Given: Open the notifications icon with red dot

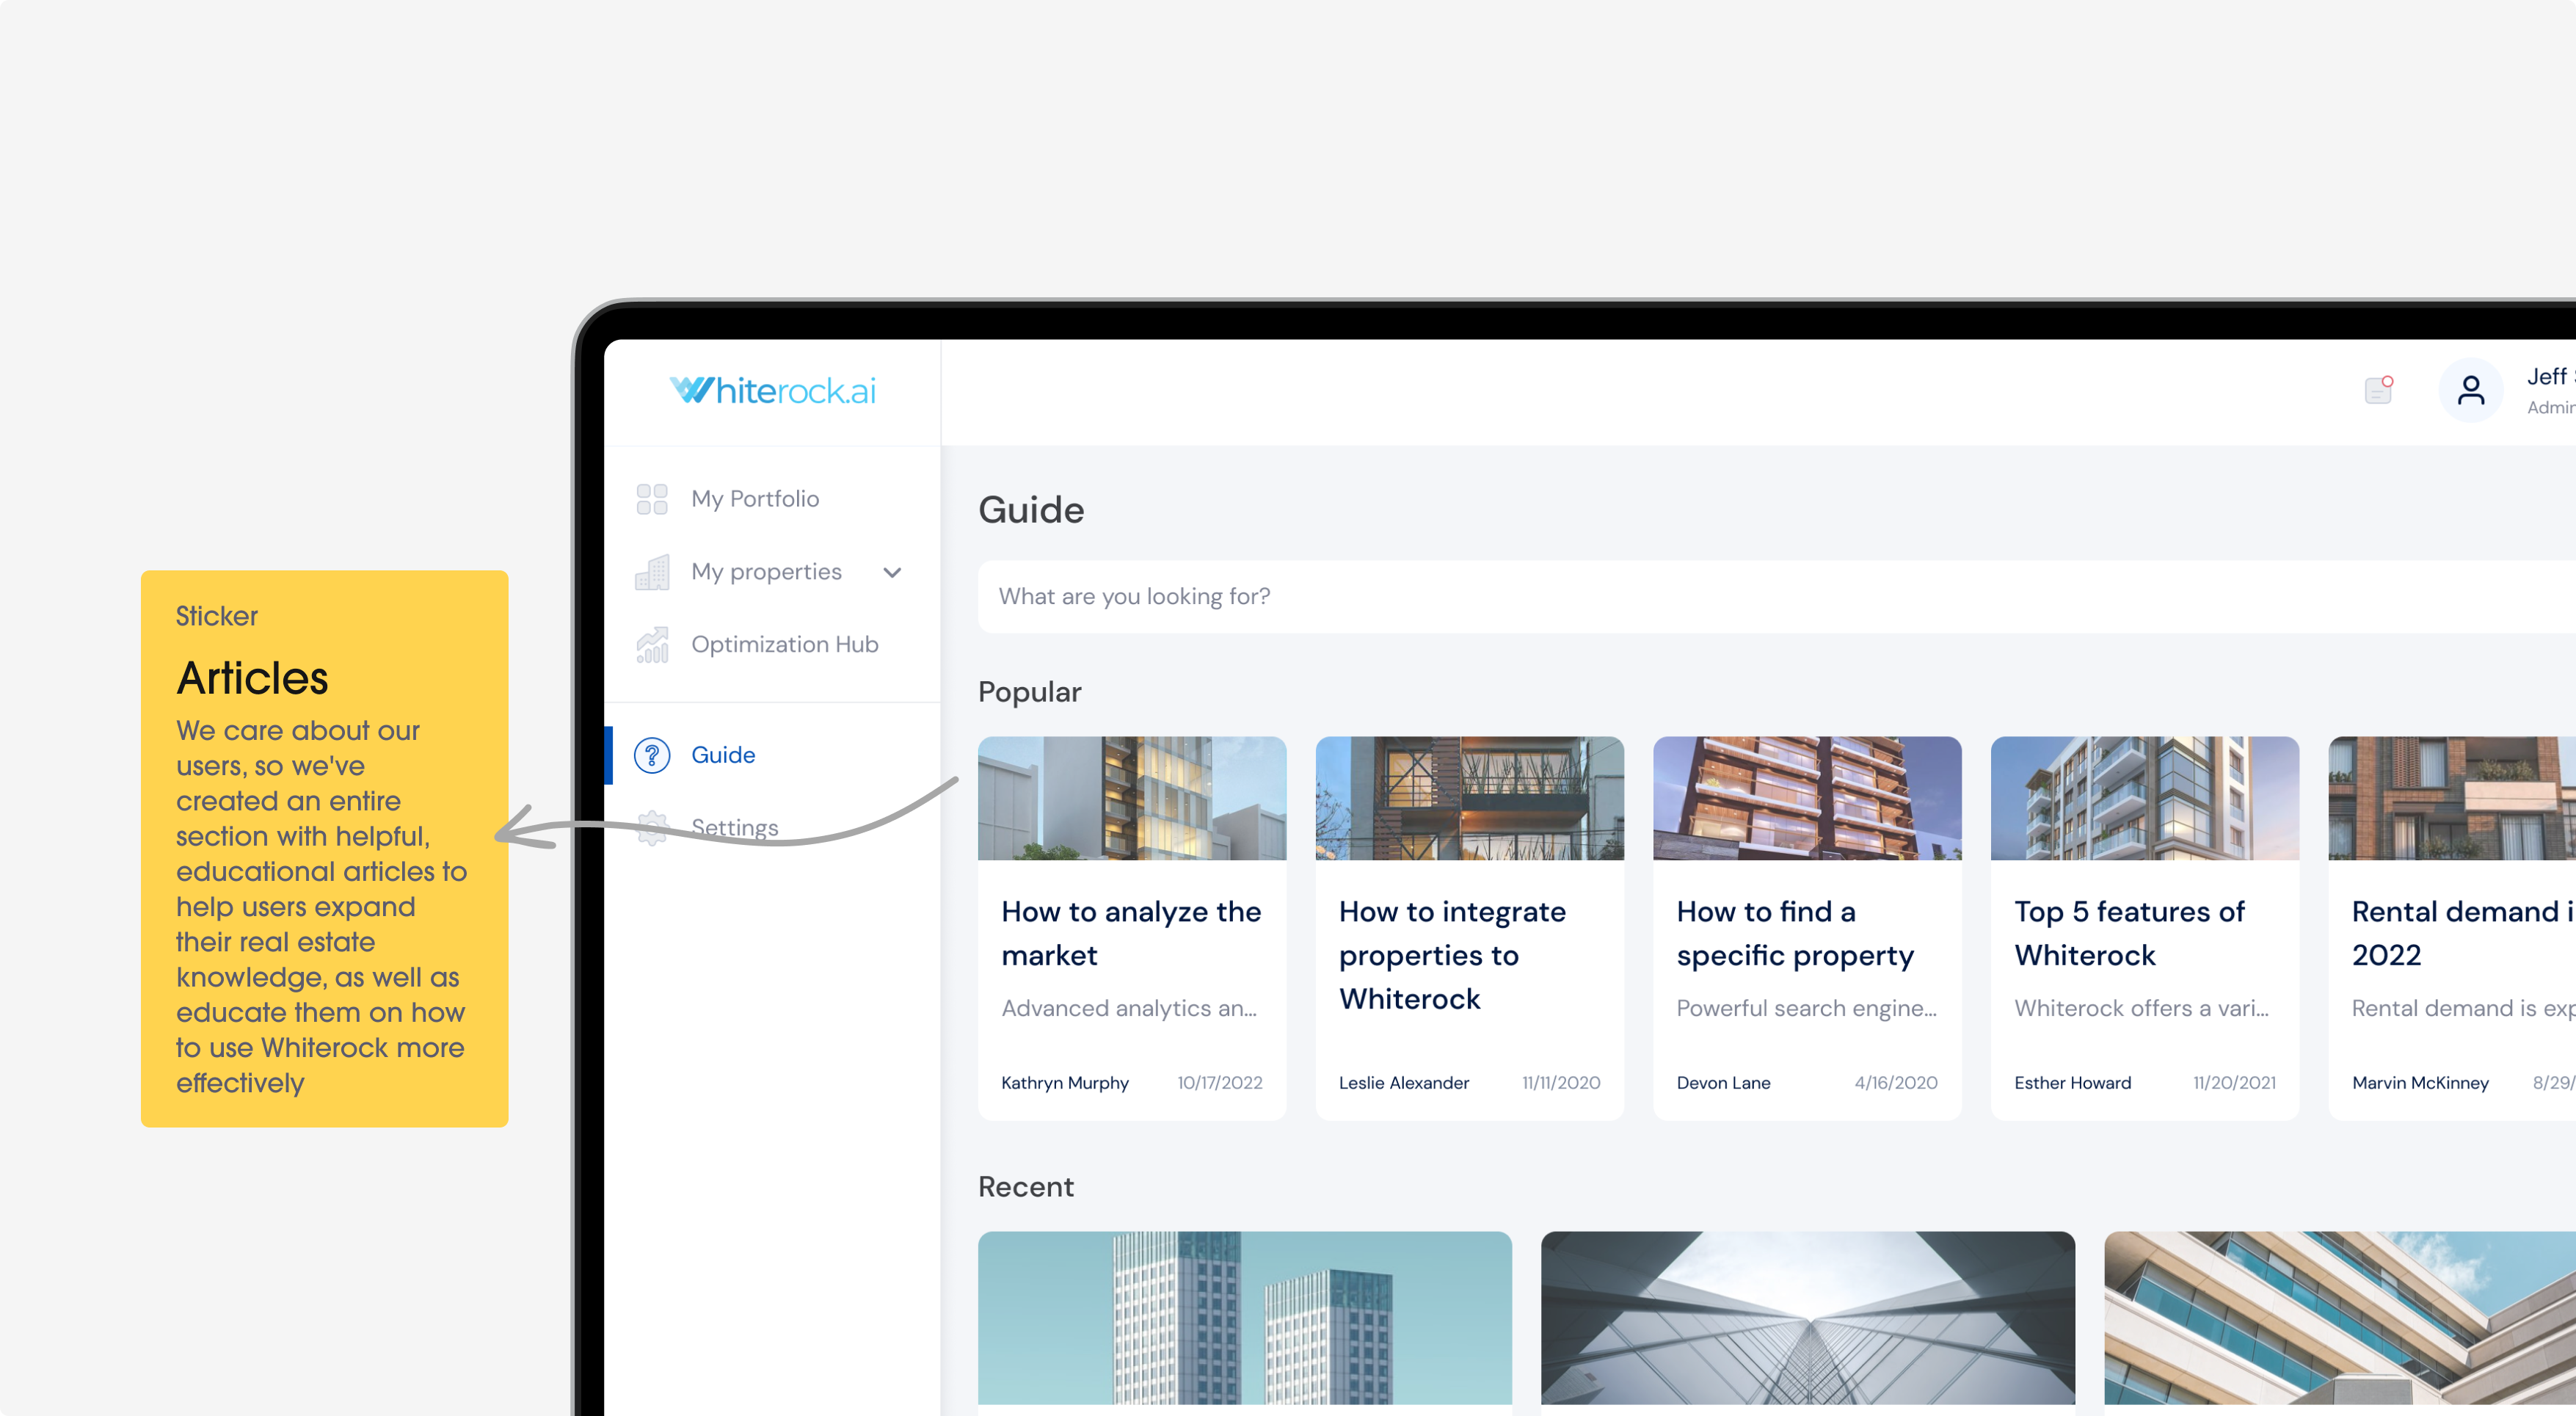Looking at the screenshot, I should 2379,389.
